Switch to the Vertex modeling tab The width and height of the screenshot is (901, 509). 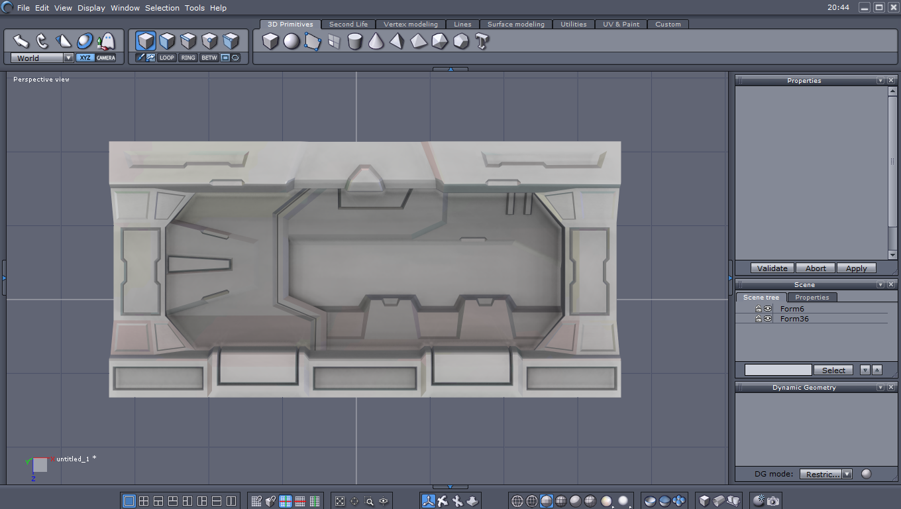(x=410, y=25)
